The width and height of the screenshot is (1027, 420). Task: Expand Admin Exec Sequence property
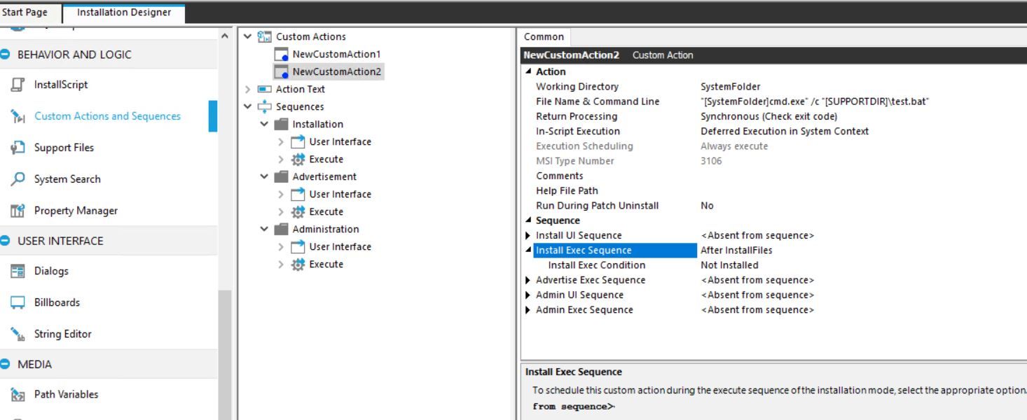pyautogui.click(x=528, y=309)
